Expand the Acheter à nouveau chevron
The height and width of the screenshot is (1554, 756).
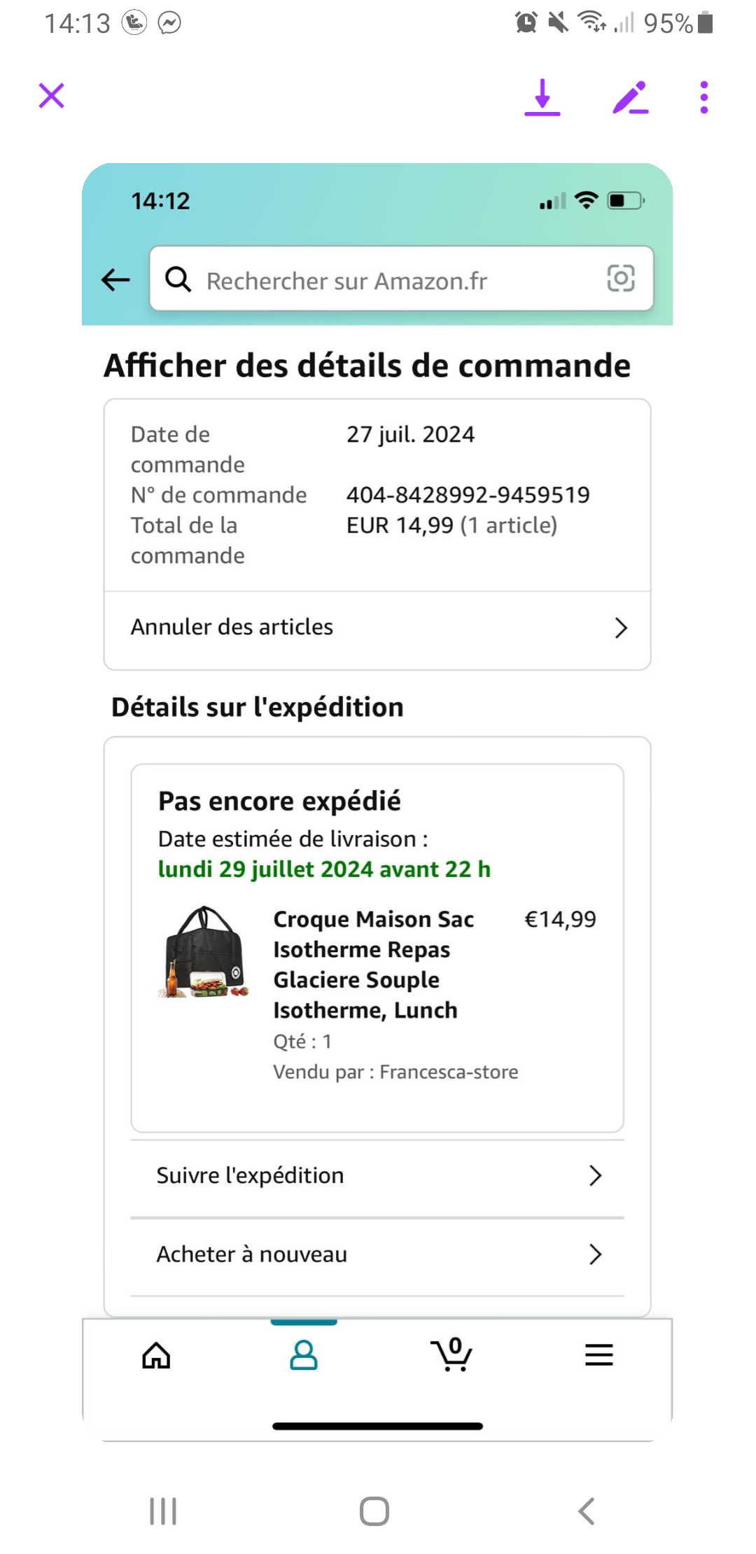(595, 1254)
